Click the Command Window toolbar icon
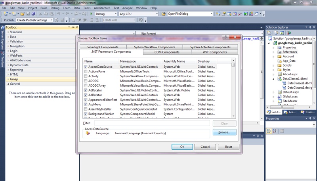This screenshot has width=317, height=181. tap(256, 14)
